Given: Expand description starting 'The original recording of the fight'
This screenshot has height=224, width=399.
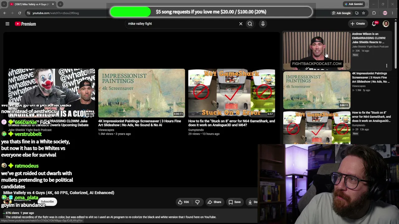Looking at the screenshot, I should point(111,217).
